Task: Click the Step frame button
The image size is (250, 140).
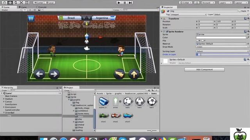Action: pos(130,3)
